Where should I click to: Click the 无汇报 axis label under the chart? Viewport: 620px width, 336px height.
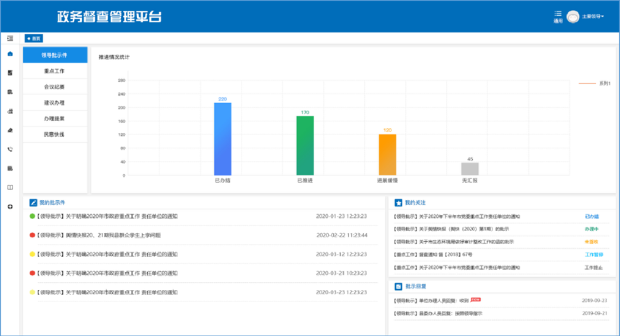[x=470, y=180]
